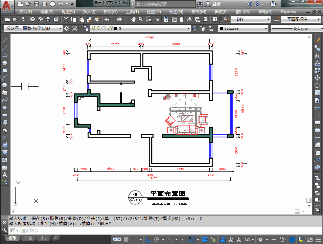Open the 文件(F) menu
The image size is (323, 244).
(x=26, y=12)
